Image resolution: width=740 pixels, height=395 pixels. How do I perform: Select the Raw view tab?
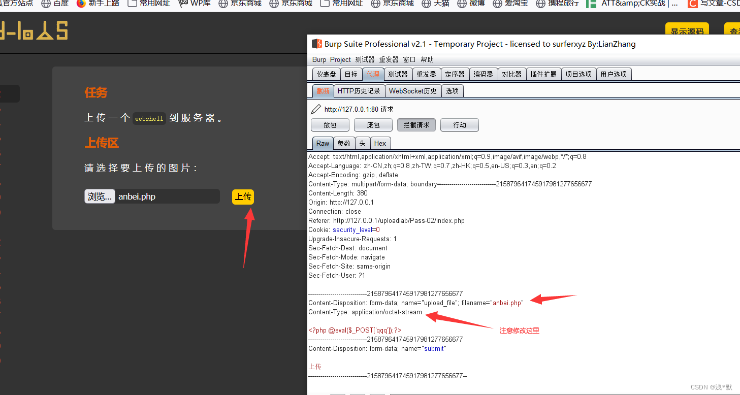pyautogui.click(x=323, y=143)
